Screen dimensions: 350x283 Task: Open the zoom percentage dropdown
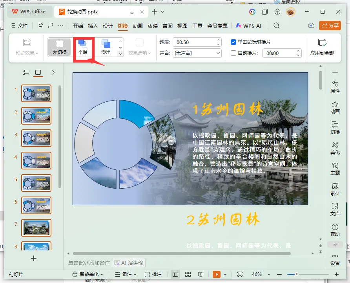pos(269,274)
